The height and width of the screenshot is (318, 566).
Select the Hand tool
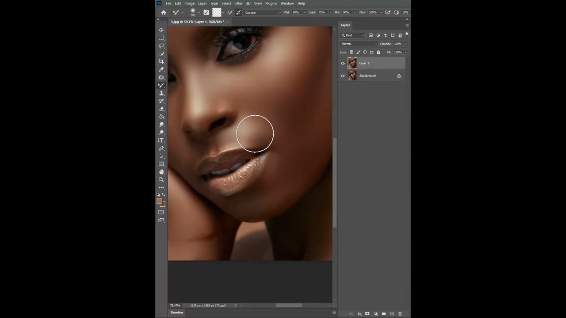pos(161,172)
